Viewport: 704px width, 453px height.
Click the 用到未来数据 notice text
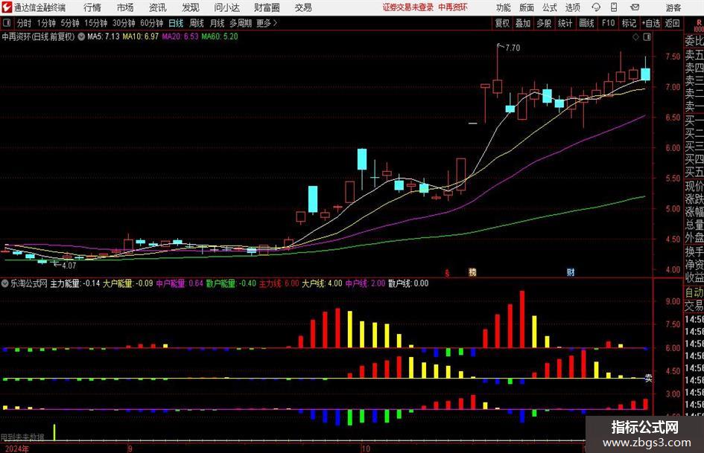[22, 437]
